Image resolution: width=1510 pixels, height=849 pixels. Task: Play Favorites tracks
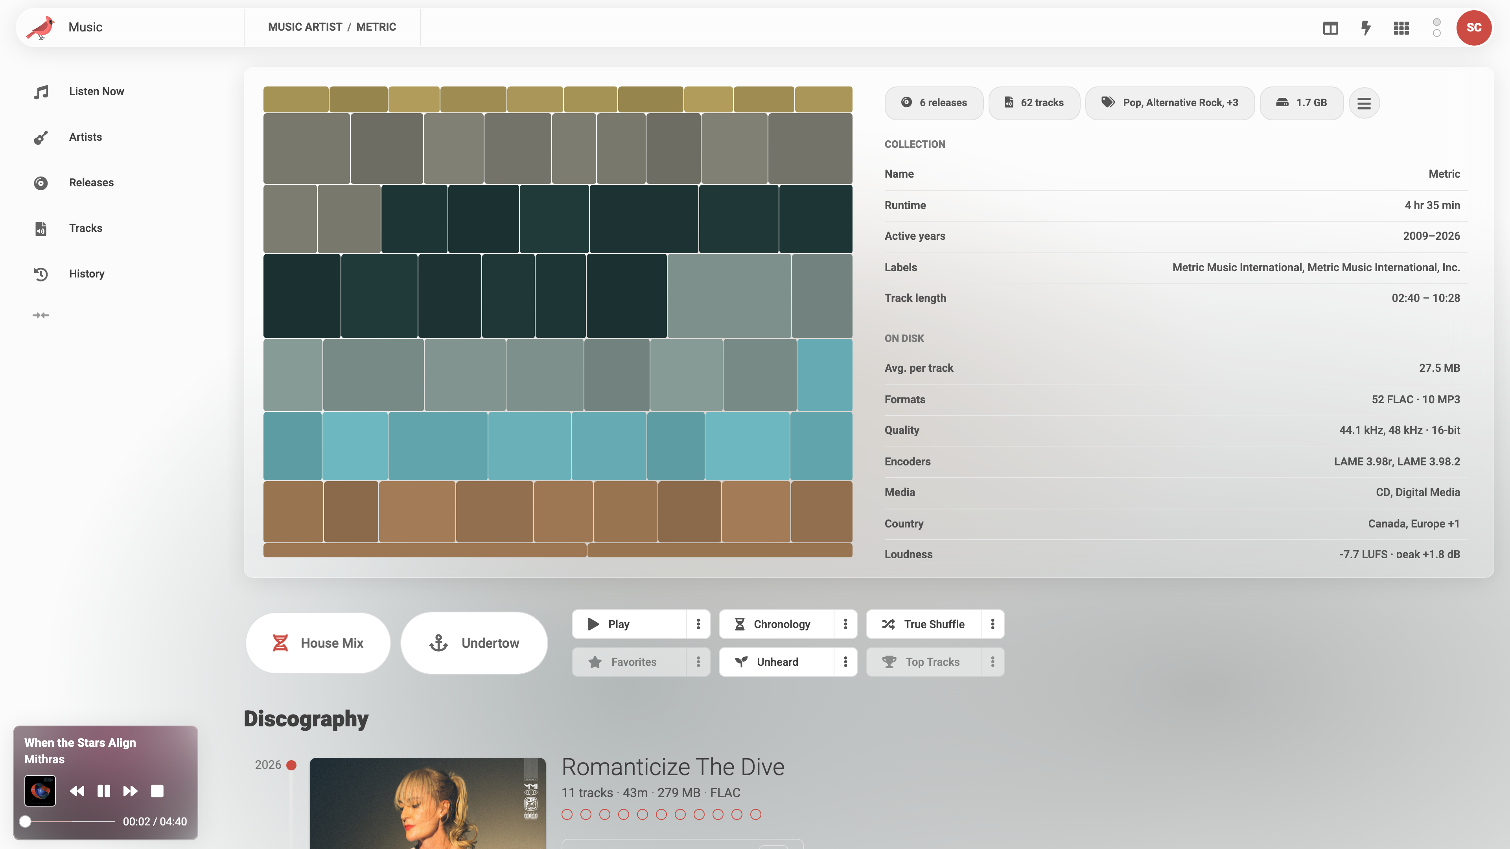(629, 662)
